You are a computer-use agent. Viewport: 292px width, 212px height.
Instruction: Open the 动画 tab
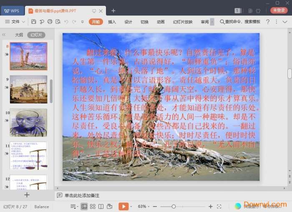point(161,22)
